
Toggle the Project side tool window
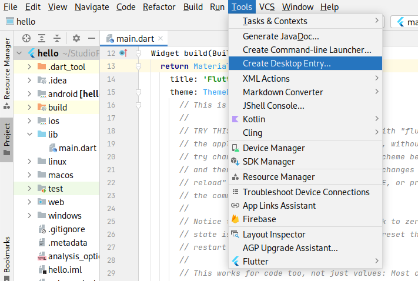click(6, 139)
